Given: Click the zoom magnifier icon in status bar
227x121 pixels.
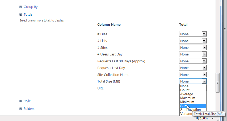Looking at the screenshot, I should [197, 118].
